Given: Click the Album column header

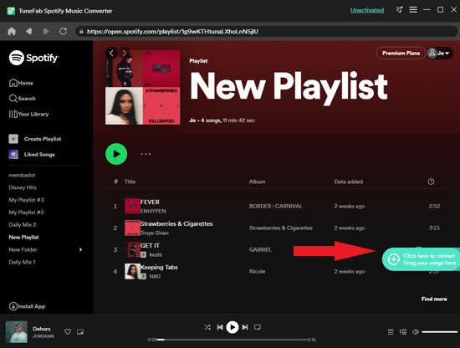Looking at the screenshot, I should click(258, 182).
